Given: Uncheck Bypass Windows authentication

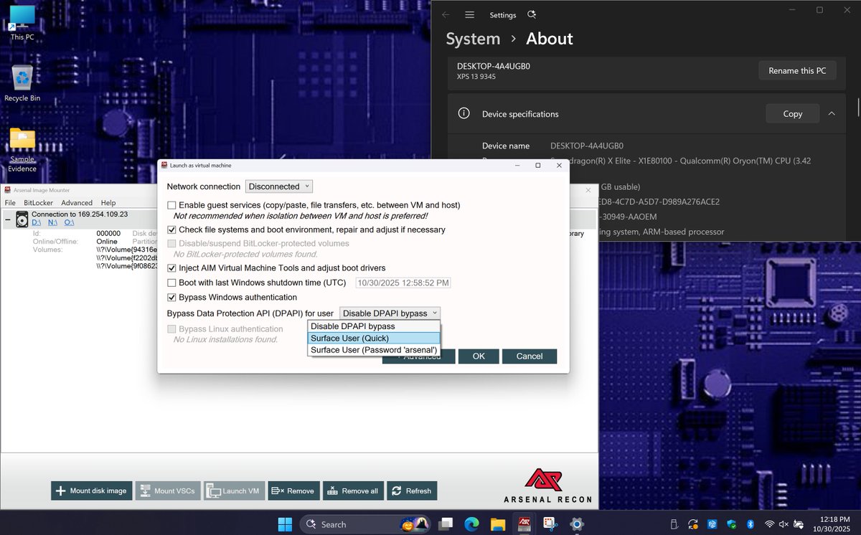Looking at the screenshot, I should [171, 297].
